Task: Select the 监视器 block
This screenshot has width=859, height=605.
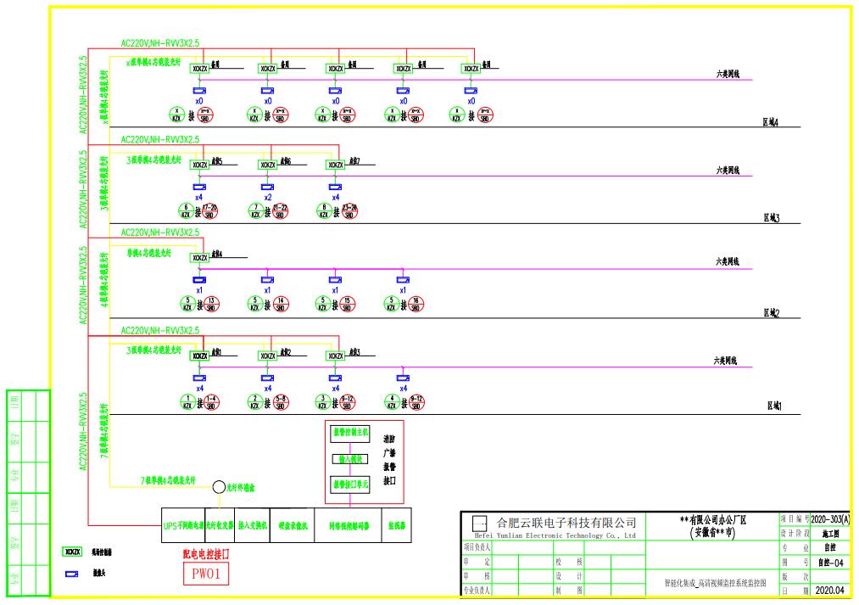Action: 397,525
